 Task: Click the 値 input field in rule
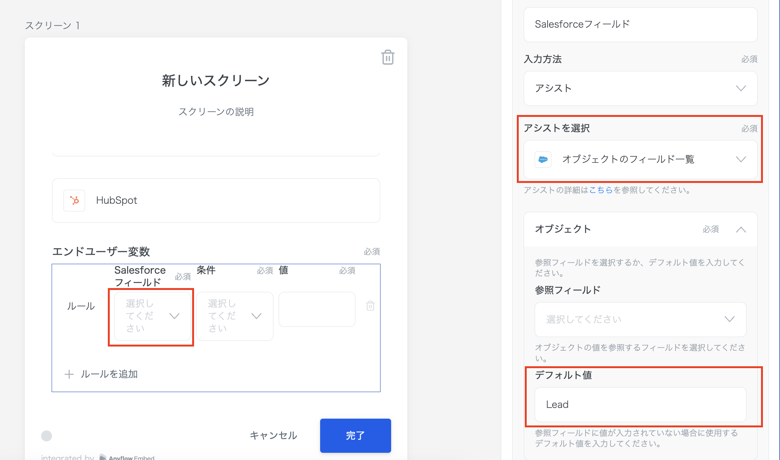[317, 309]
